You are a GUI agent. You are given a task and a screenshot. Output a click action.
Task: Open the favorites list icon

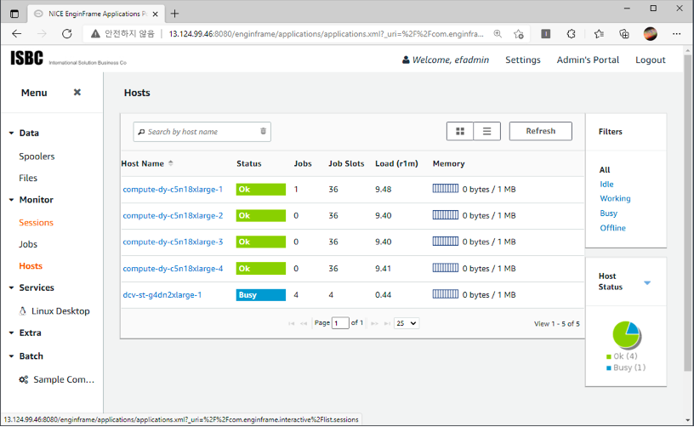[599, 34]
